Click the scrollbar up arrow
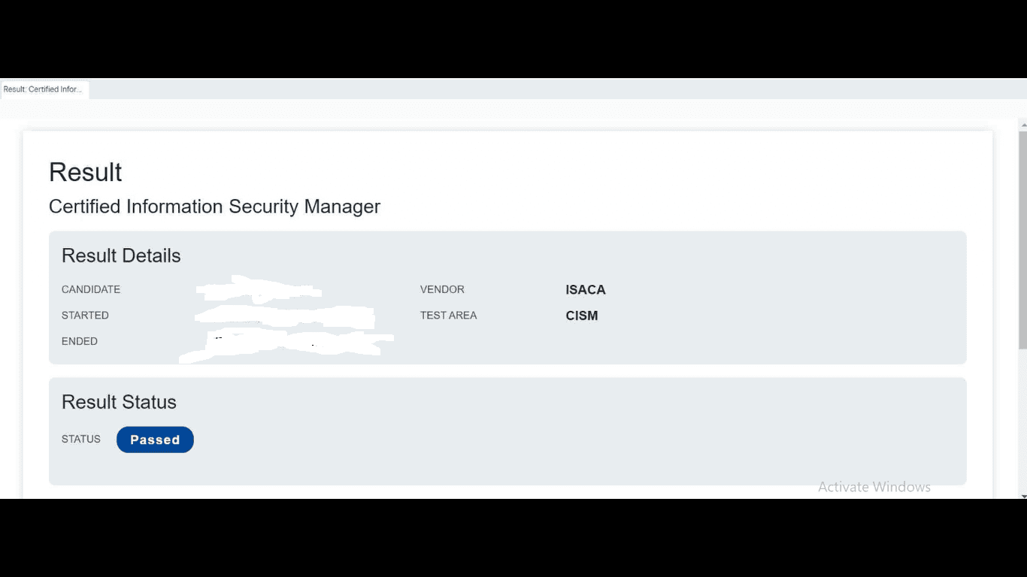Viewport: 1027px width, 577px height. pos(1022,122)
